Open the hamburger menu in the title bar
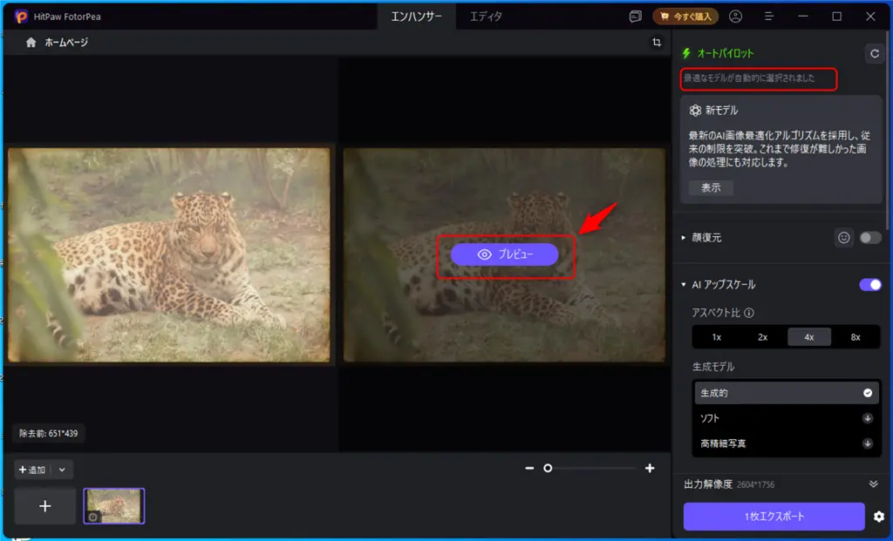Viewport: 893px width, 541px height. tap(769, 16)
